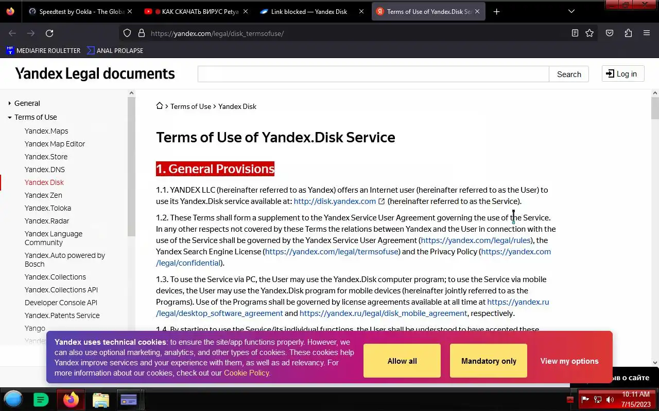This screenshot has height=411, width=659.
Task: Open the yandex.com/legal/termsofuse link
Action: [x=332, y=252]
